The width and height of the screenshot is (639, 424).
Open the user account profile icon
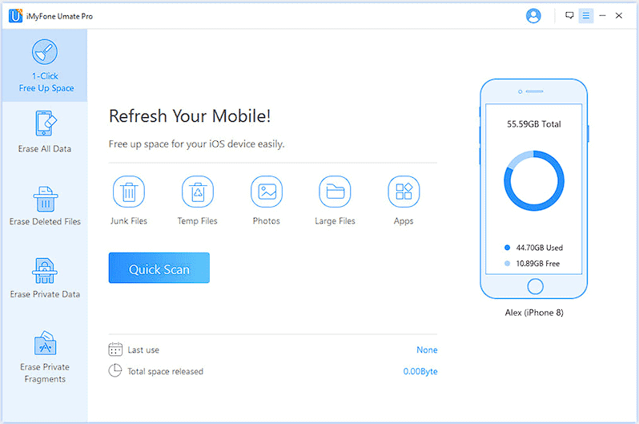pyautogui.click(x=533, y=16)
